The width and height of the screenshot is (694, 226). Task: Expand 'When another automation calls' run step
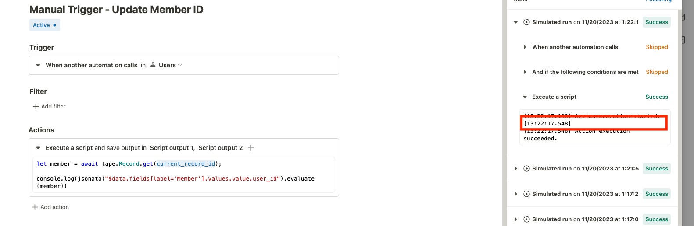tap(525, 47)
